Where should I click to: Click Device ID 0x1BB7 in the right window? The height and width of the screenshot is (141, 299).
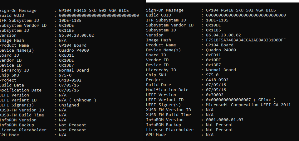click(x=213, y=65)
